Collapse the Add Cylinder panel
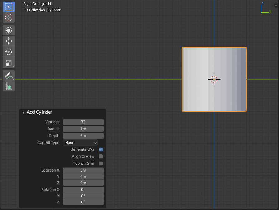The image size is (279, 210). (x=24, y=112)
